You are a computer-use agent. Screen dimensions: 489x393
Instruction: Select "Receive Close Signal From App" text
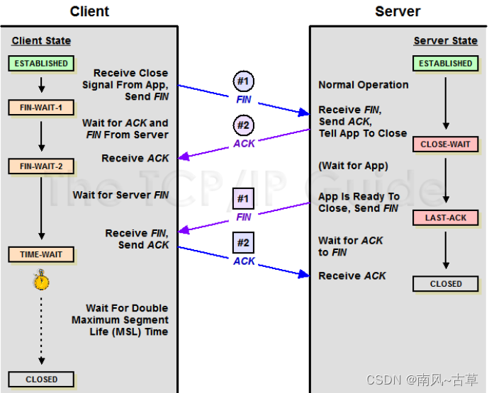(x=125, y=79)
